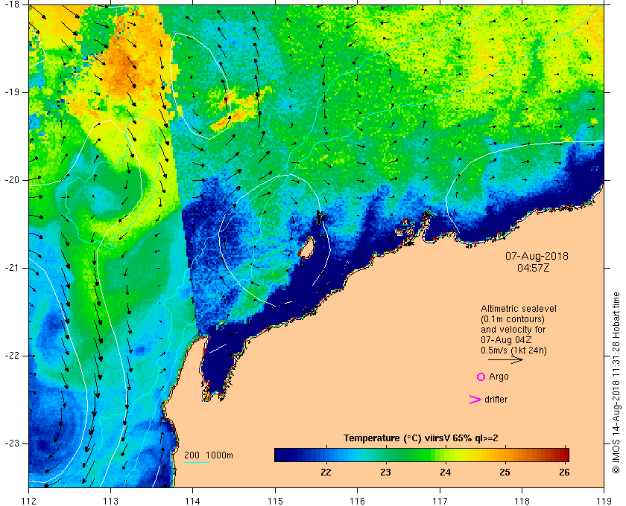Image resolution: width=626 pixels, height=506 pixels.
Task: Click longitude axis label 114
Action: pos(193,500)
